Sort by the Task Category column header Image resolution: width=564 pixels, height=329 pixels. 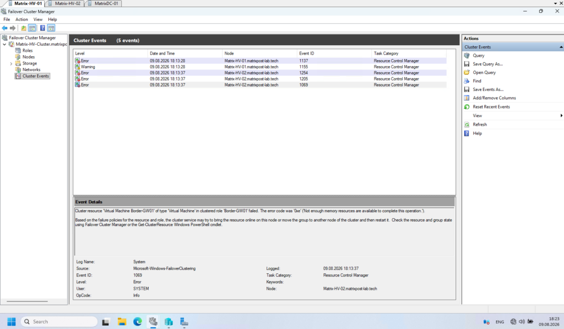coord(409,53)
